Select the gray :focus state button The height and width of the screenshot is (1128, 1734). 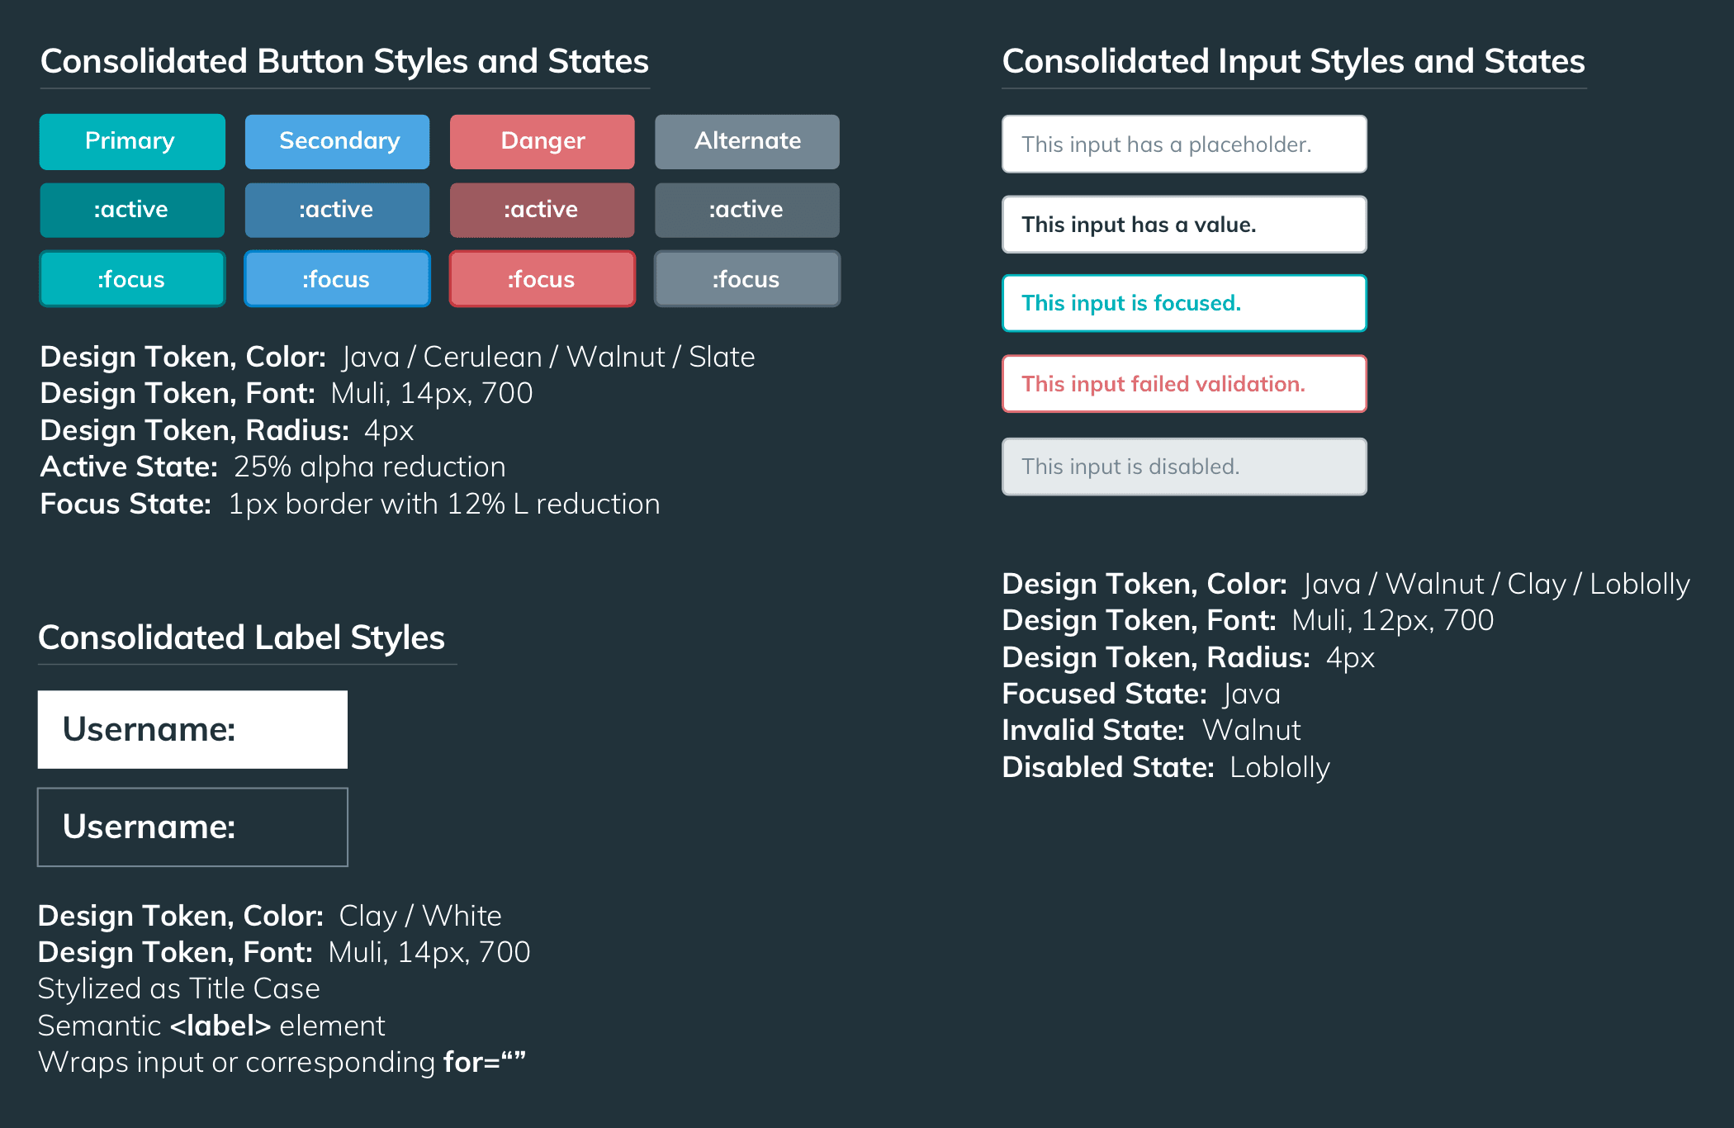click(746, 279)
